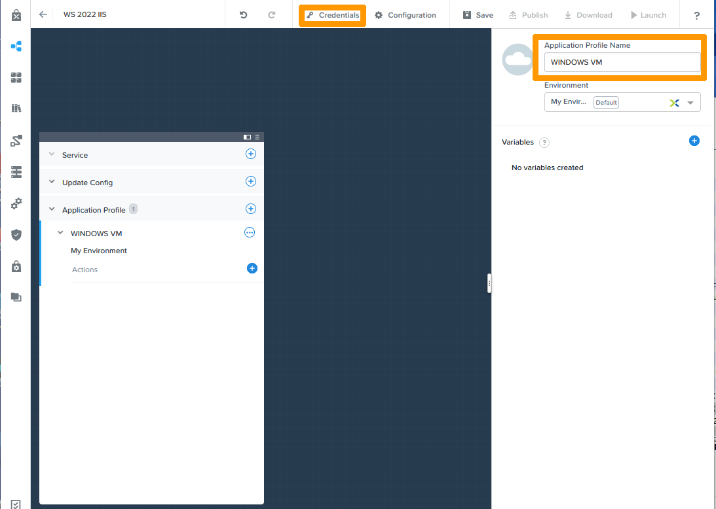The height and width of the screenshot is (509, 716).
Task: Add a new Service with plus icon
Action: [250, 154]
